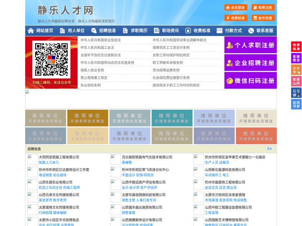Image resolution: width=302 pixels, height=226 pixels.
Task: Click the header link 静乐人才网最新招聘信息
Action: coord(56,21)
